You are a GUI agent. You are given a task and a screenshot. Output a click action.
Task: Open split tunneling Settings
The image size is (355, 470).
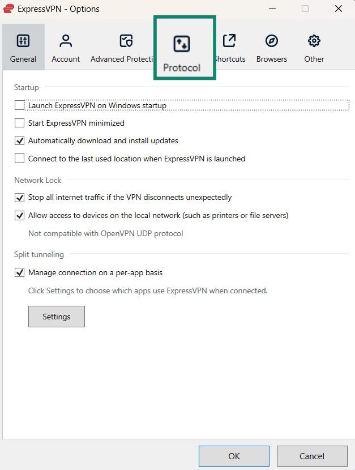(56, 316)
